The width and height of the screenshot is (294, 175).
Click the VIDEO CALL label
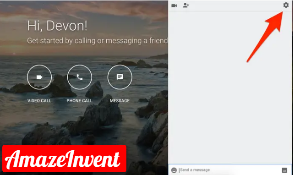coord(39,101)
